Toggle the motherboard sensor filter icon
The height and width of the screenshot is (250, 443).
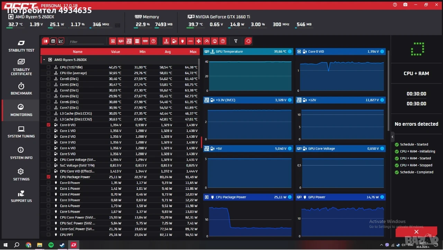tap(129, 41)
